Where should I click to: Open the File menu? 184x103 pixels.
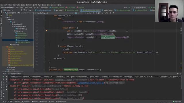pos(2,5)
